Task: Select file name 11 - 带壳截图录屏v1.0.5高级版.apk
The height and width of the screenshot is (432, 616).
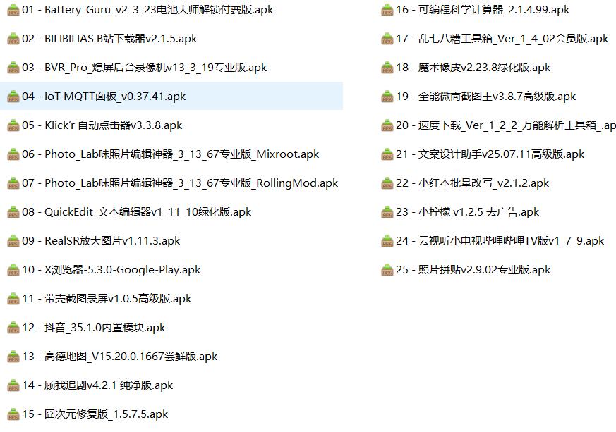Action: (x=107, y=299)
